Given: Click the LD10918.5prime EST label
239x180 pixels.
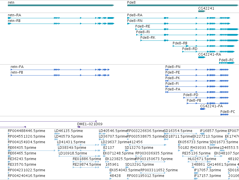Looking at the screenshot, I should pyautogui.click(x=73, y=153).
